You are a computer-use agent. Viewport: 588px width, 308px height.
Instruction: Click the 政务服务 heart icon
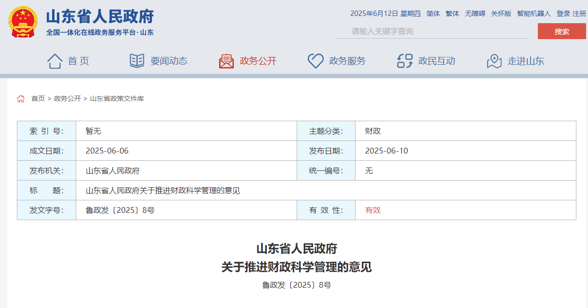click(x=315, y=61)
